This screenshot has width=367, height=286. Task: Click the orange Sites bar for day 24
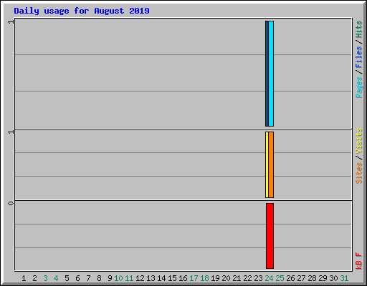pos(271,164)
